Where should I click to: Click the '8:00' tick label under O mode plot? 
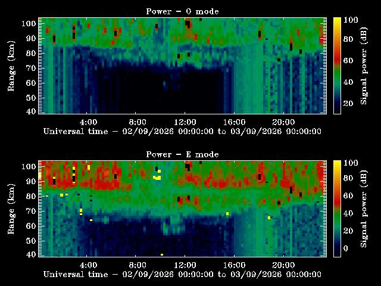[x=138, y=122]
